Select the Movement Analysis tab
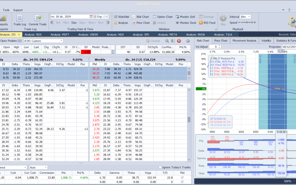The height and width of the screenshot is (185, 296). (244, 41)
